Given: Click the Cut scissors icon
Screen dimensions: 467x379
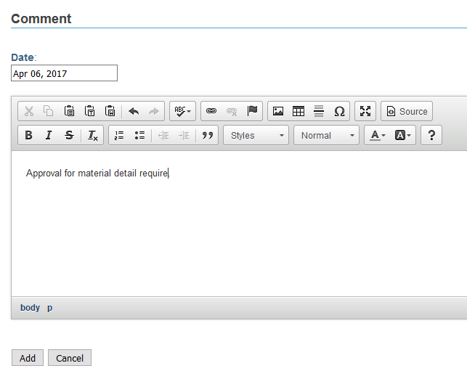Looking at the screenshot, I should coord(29,111).
